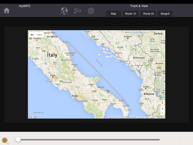Click the Street View pegman icon
The image size is (193, 145).
(x=162, y=103)
